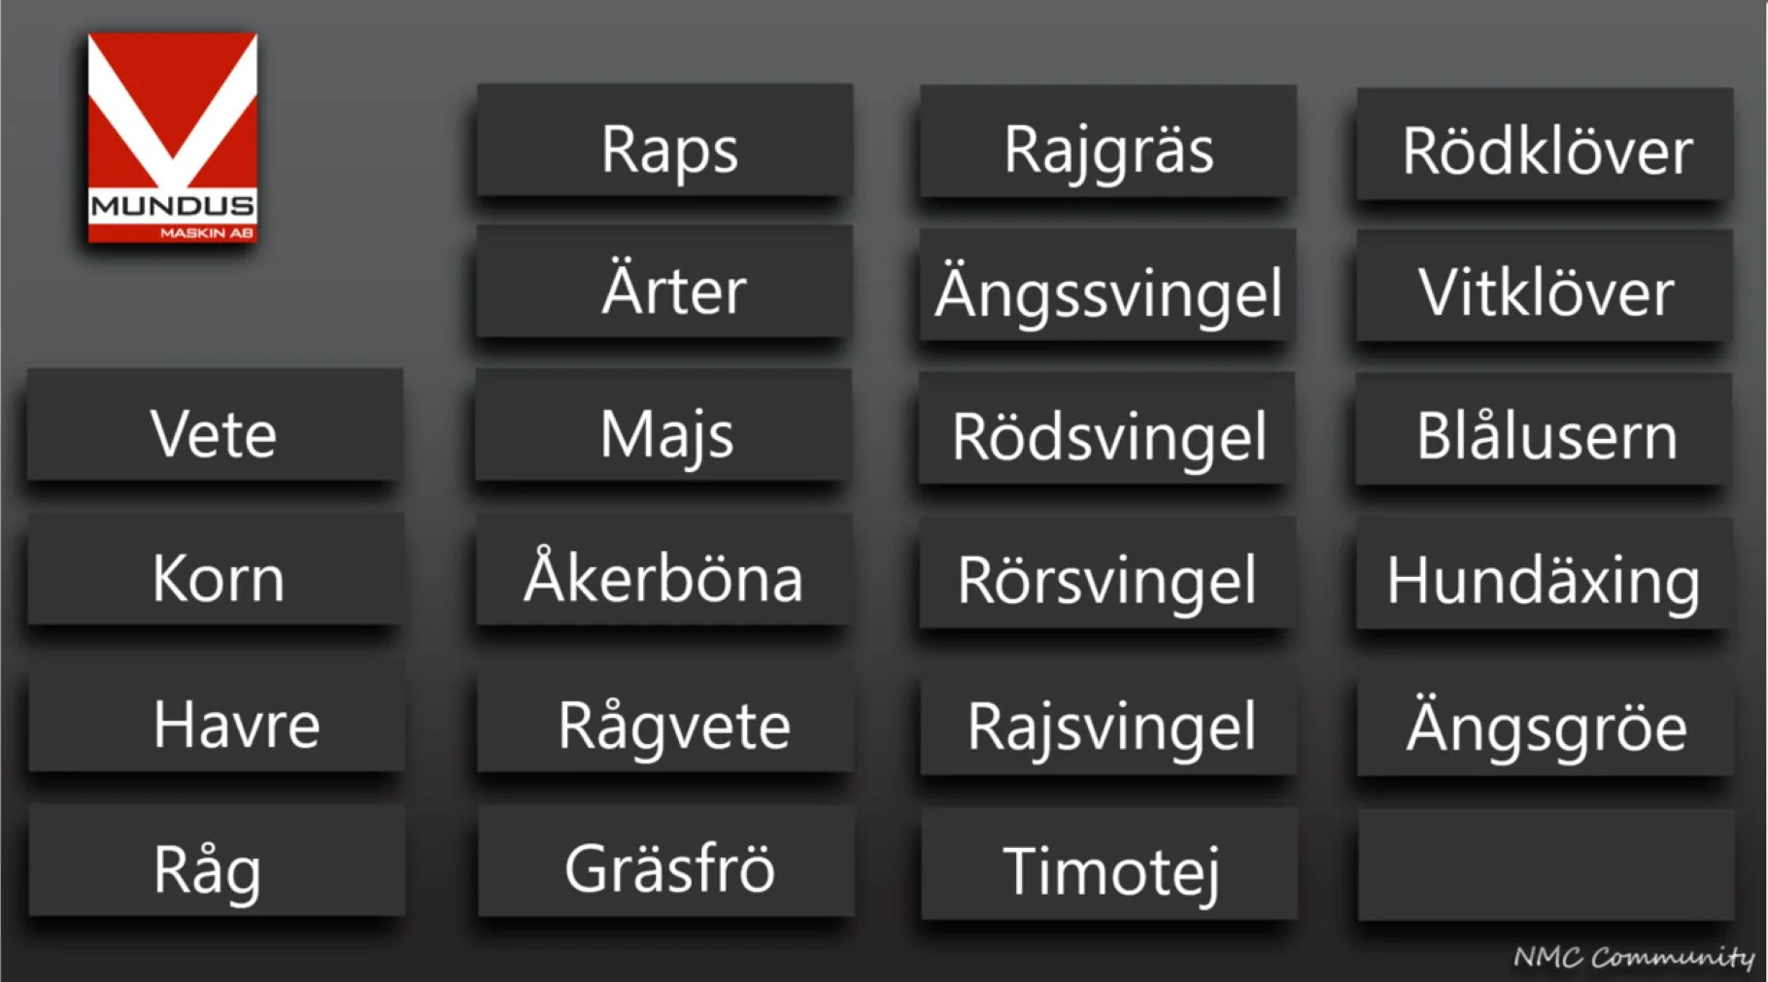This screenshot has width=1768, height=982.
Task: Pick the Rörsvingel button
Action: (x=1108, y=572)
